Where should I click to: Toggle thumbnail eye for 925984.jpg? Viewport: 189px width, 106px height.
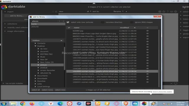(147, 31)
